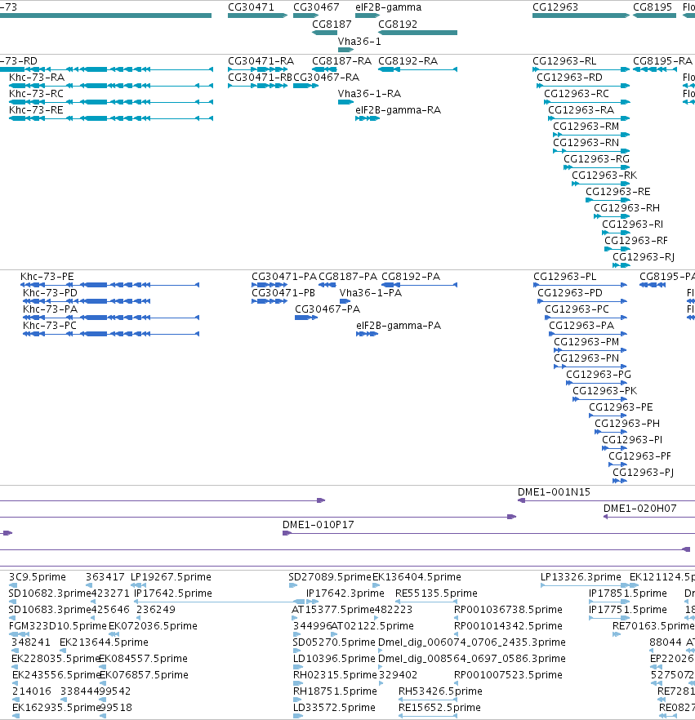Select transcript CG12963-RM
695x720 pixels.
coord(586,127)
